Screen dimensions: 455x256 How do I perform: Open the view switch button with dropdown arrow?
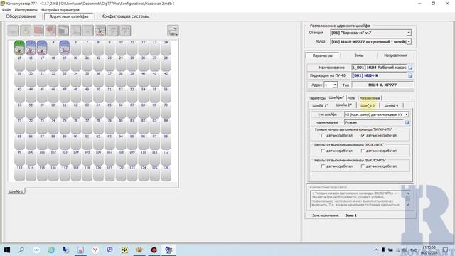[x=173, y=31]
